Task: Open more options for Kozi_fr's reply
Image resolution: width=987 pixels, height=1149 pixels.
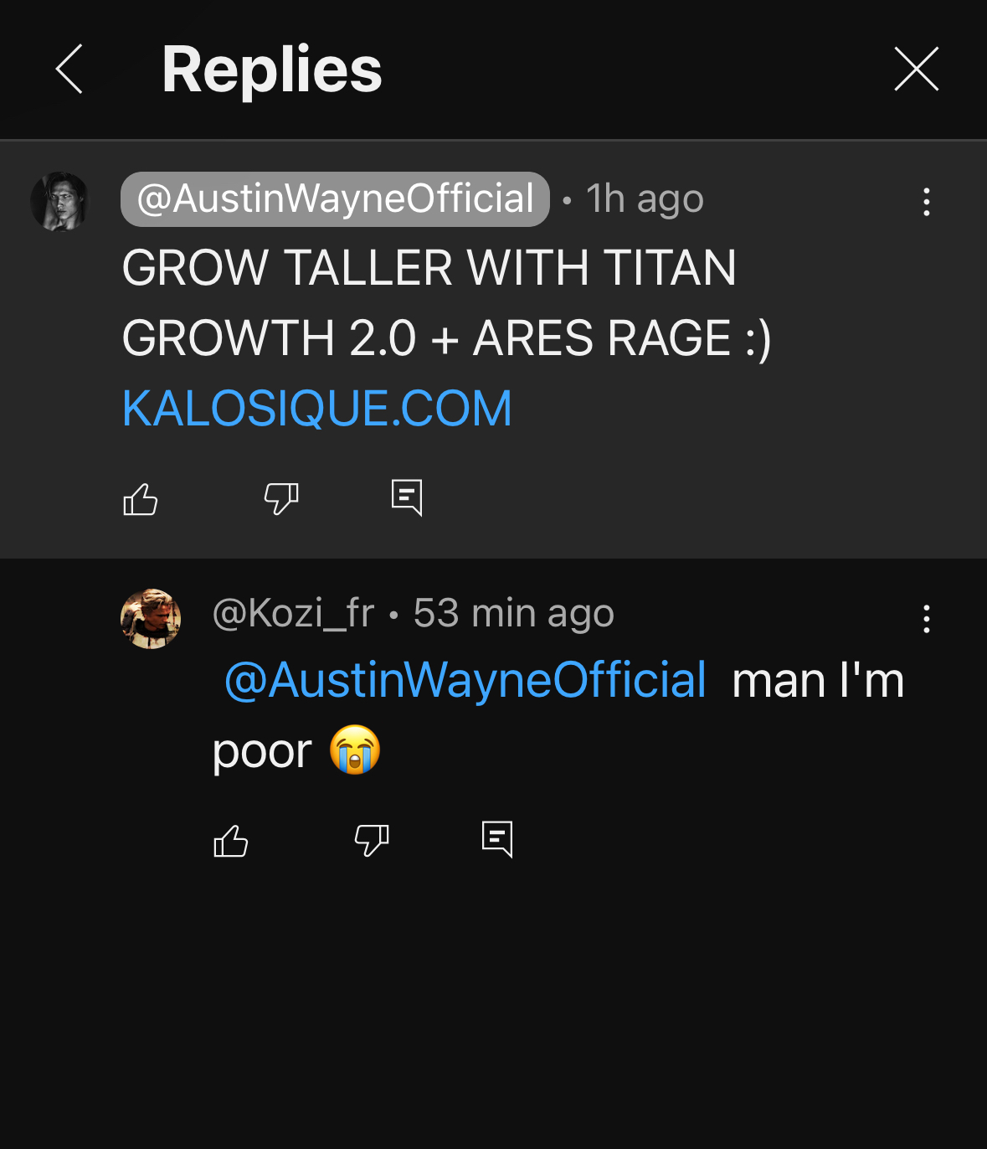Action: pos(926,619)
